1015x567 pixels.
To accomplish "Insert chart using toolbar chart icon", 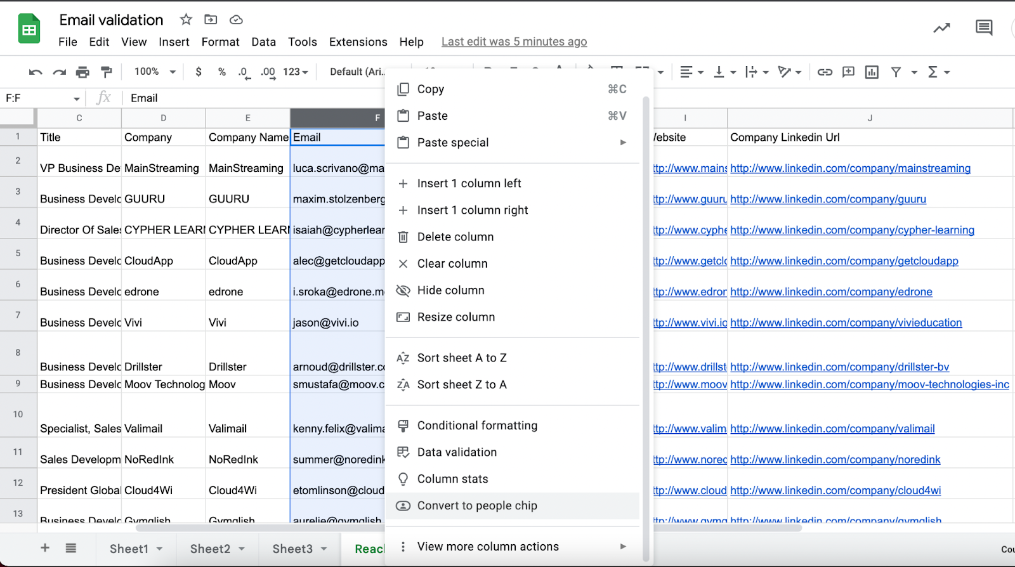I will [872, 72].
